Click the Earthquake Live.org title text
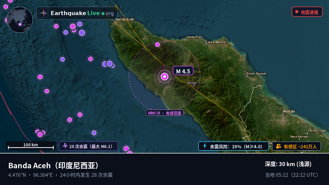 pyautogui.click(x=82, y=13)
